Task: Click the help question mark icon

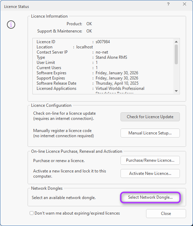Action: (168, 4)
